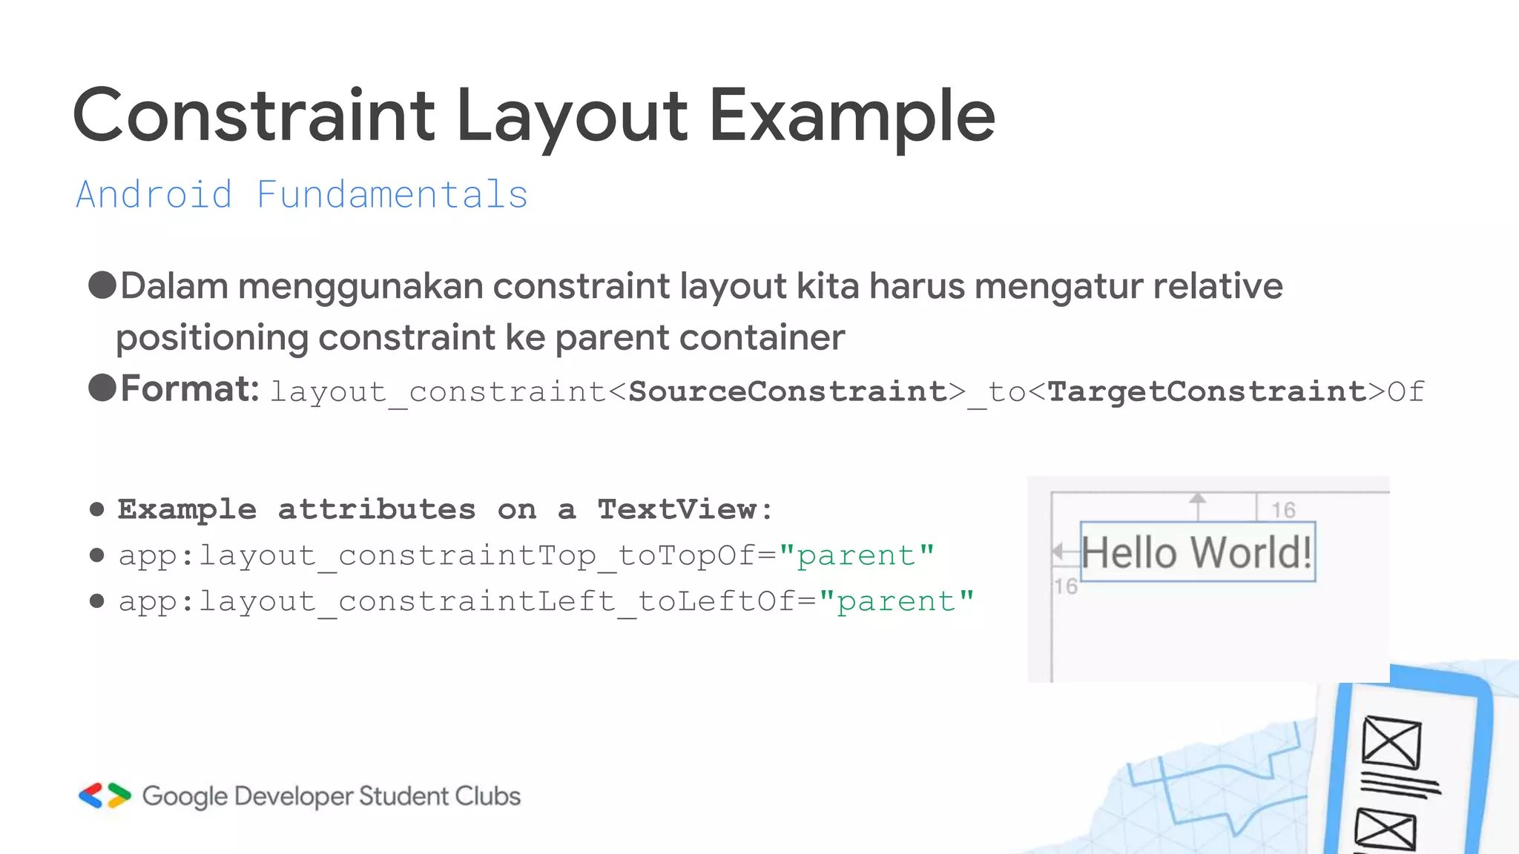Select the 'Hello World!' TextView box
Image resolution: width=1519 pixels, height=854 pixels.
[1197, 552]
